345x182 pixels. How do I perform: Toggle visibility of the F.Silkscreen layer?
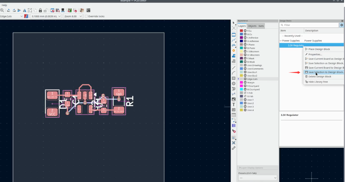click(245, 51)
